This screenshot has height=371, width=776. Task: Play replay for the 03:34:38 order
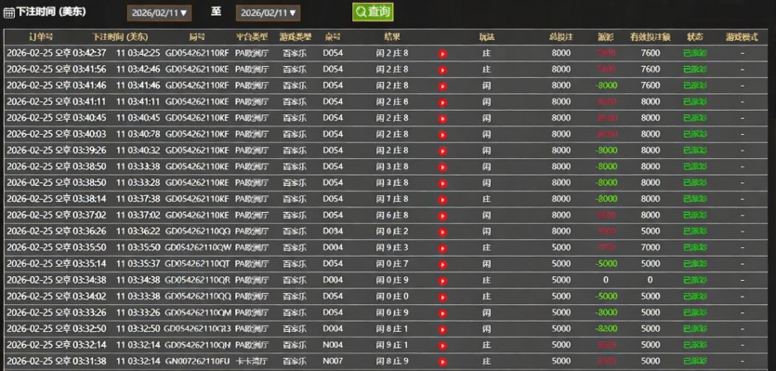tap(442, 281)
